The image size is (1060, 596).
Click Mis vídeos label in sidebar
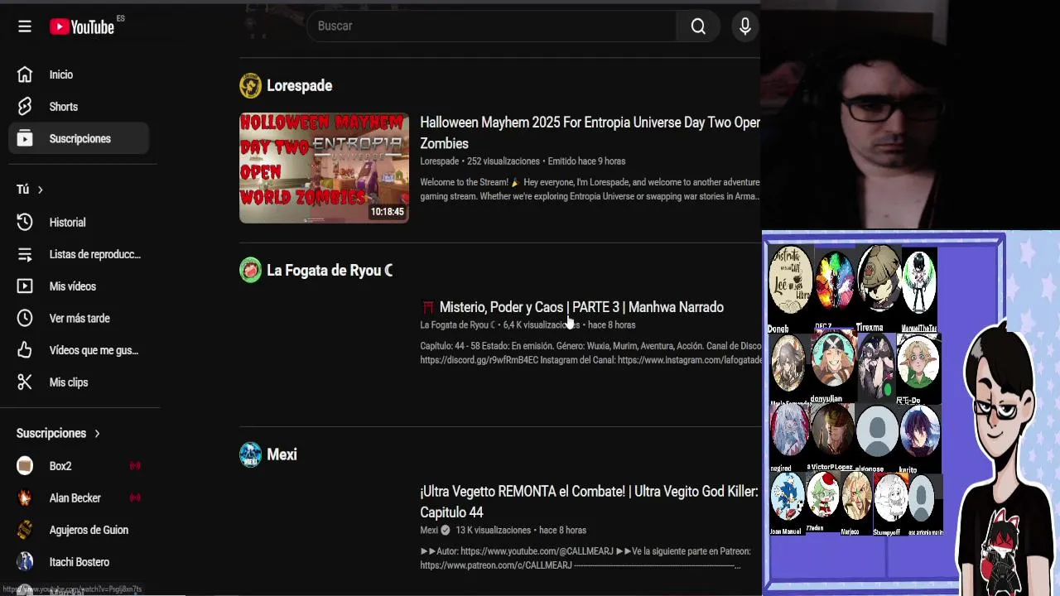(x=73, y=286)
